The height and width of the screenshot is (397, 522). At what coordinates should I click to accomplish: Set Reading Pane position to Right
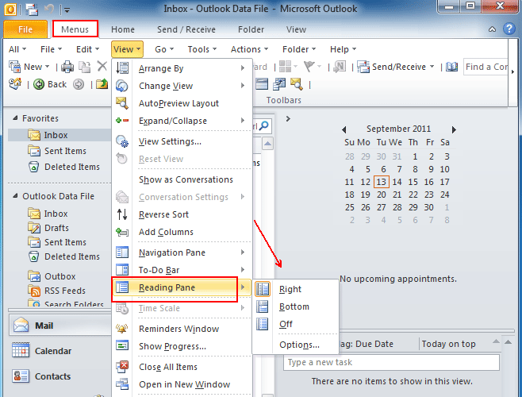click(x=290, y=289)
